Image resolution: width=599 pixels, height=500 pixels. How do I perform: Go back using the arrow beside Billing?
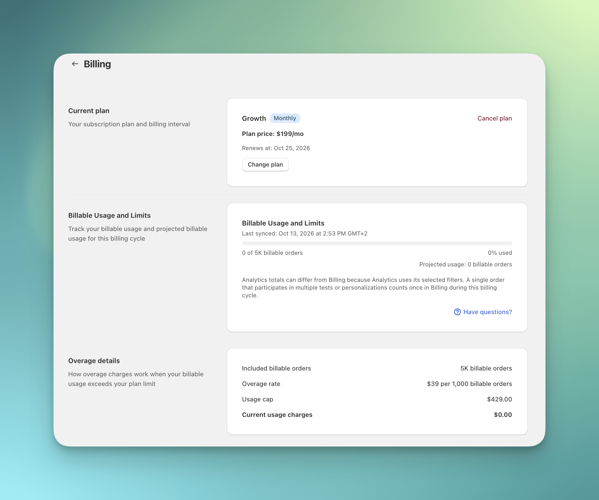pyautogui.click(x=75, y=64)
